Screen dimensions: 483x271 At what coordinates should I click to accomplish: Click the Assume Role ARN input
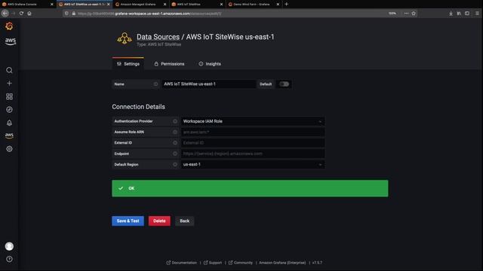pos(253,132)
